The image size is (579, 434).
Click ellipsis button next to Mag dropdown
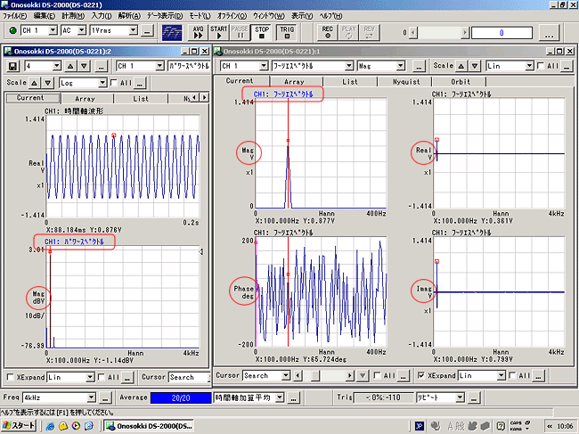click(x=418, y=66)
